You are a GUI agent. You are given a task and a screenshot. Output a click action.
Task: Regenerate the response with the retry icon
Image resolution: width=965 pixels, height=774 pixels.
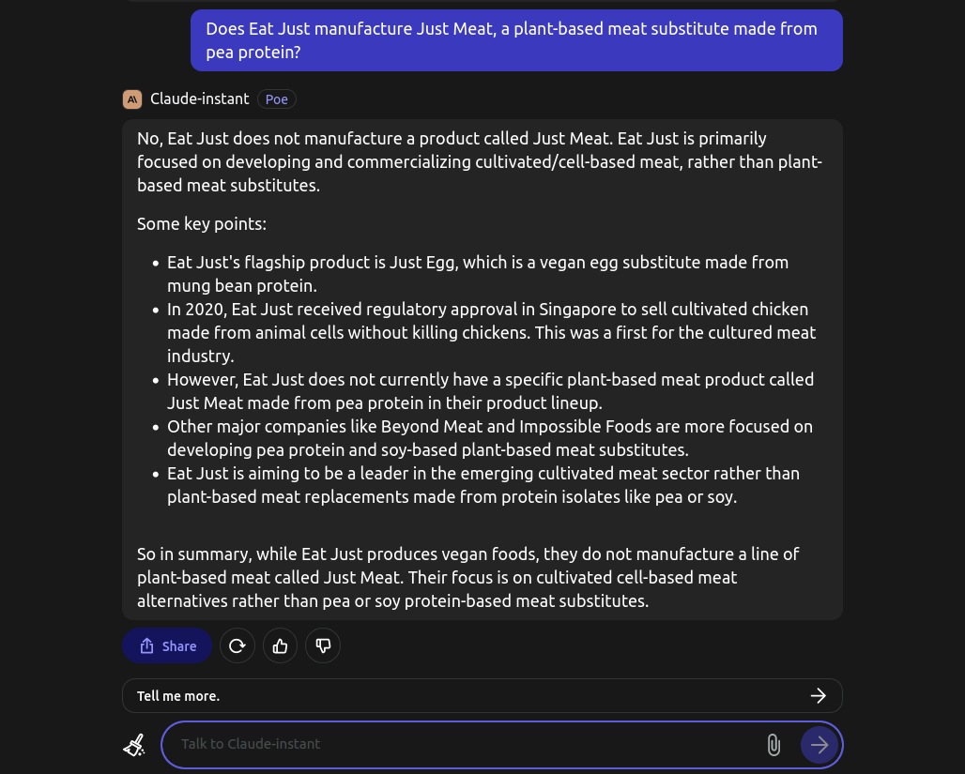[x=237, y=645]
